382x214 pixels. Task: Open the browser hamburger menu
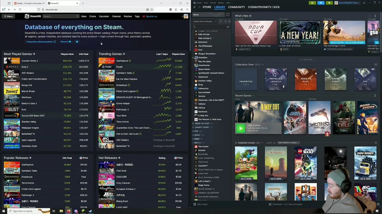tap(187, 10)
